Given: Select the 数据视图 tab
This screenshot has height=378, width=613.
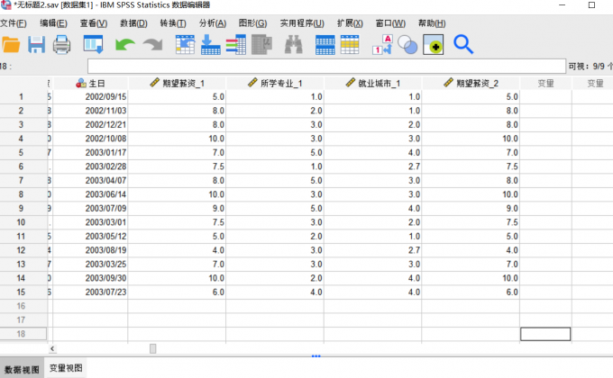Looking at the screenshot, I should point(21,369).
